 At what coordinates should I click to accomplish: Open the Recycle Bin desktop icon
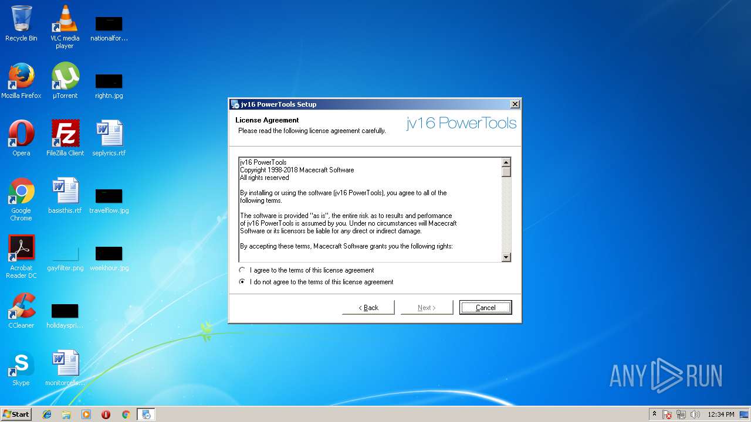click(21, 23)
